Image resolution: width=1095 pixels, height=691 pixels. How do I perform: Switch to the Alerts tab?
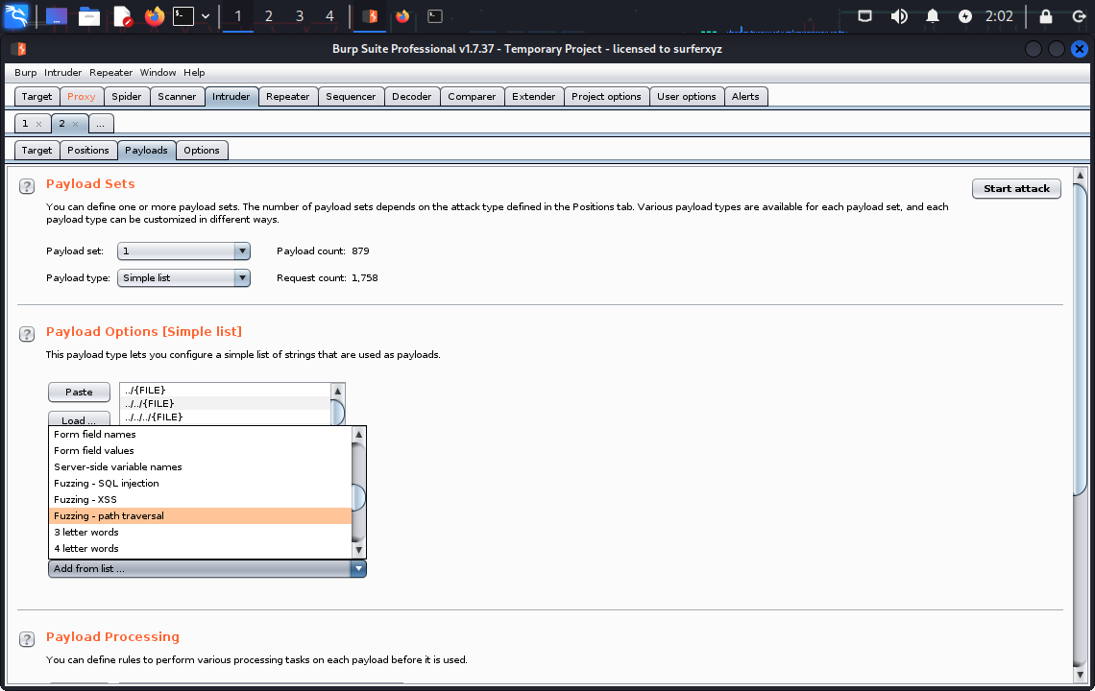(745, 96)
